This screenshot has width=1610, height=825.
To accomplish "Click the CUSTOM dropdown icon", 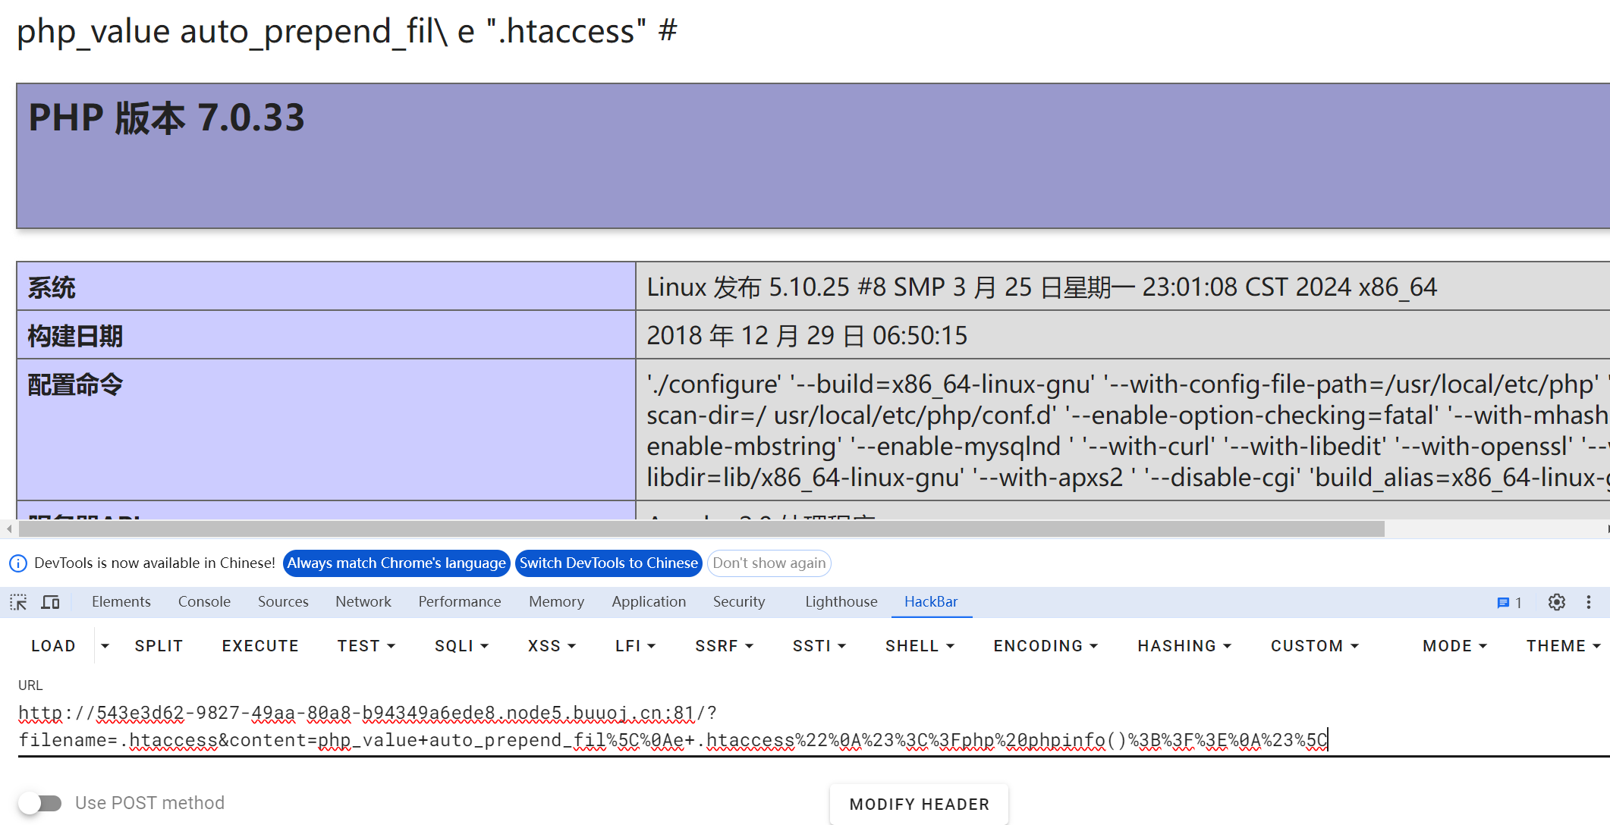I will [1360, 646].
